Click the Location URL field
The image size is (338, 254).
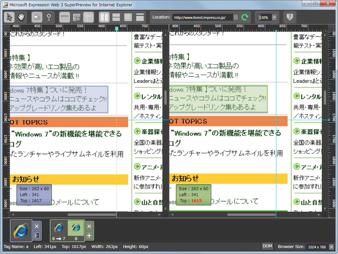pyautogui.click(x=203, y=17)
